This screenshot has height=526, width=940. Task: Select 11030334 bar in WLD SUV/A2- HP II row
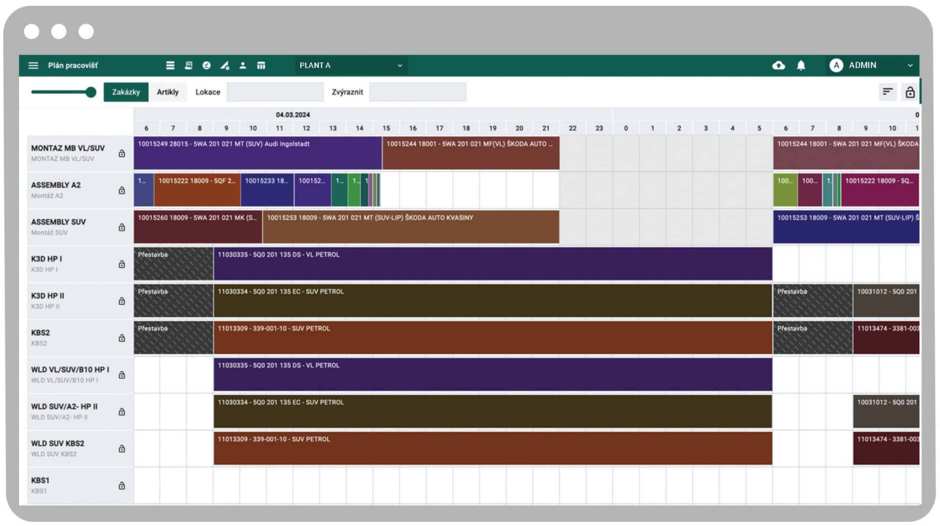point(493,411)
